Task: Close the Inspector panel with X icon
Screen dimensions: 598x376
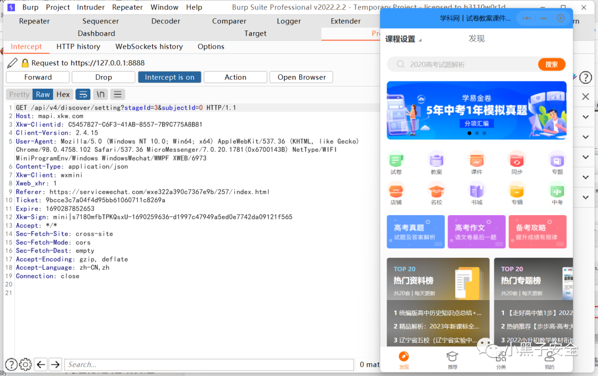Action: [x=585, y=96]
